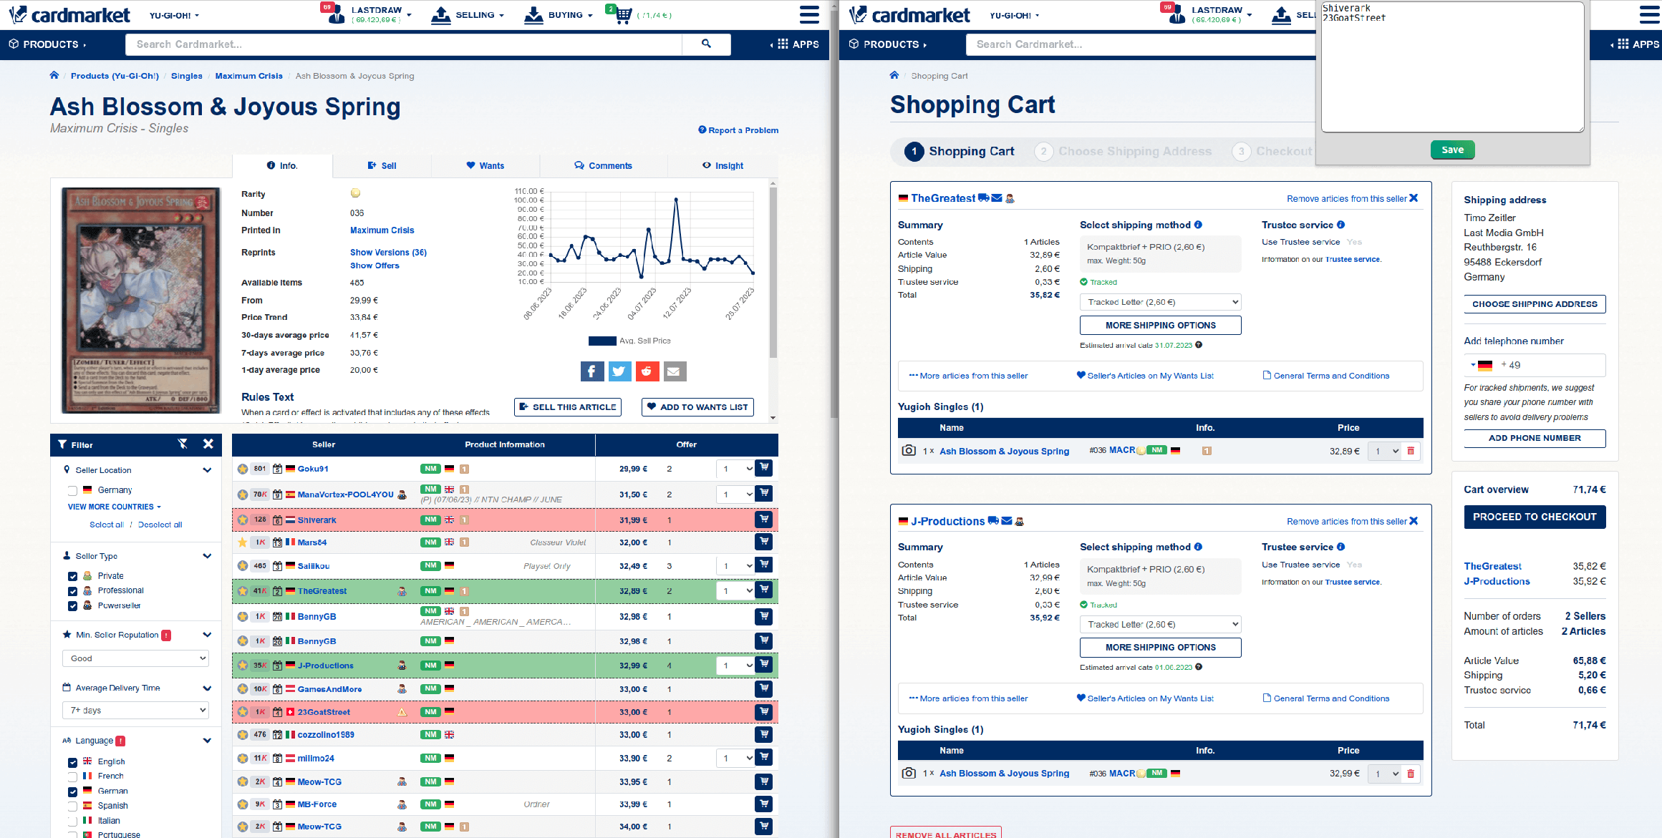The width and height of the screenshot is (1662, 838).
Task: Add Meow-TCG 33,95 € offer to cart
Action: click(x=764, y=781)
